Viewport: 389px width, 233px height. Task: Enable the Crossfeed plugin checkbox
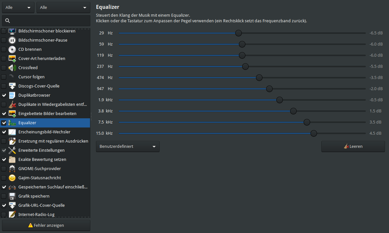(4, 68)
